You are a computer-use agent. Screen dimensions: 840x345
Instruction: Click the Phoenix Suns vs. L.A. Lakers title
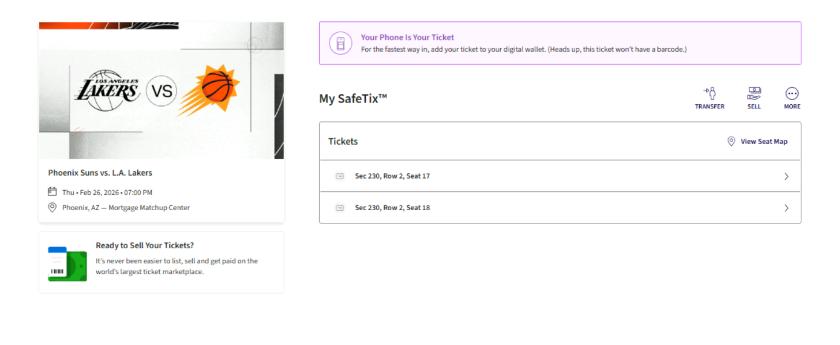click(x=100, y=173)
